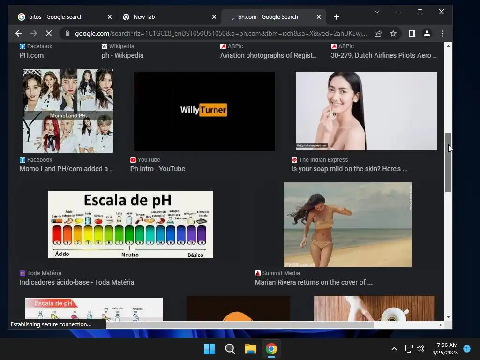Open the soap skin woman image
This screenshot has width=480, height=360.
(366, 111)
